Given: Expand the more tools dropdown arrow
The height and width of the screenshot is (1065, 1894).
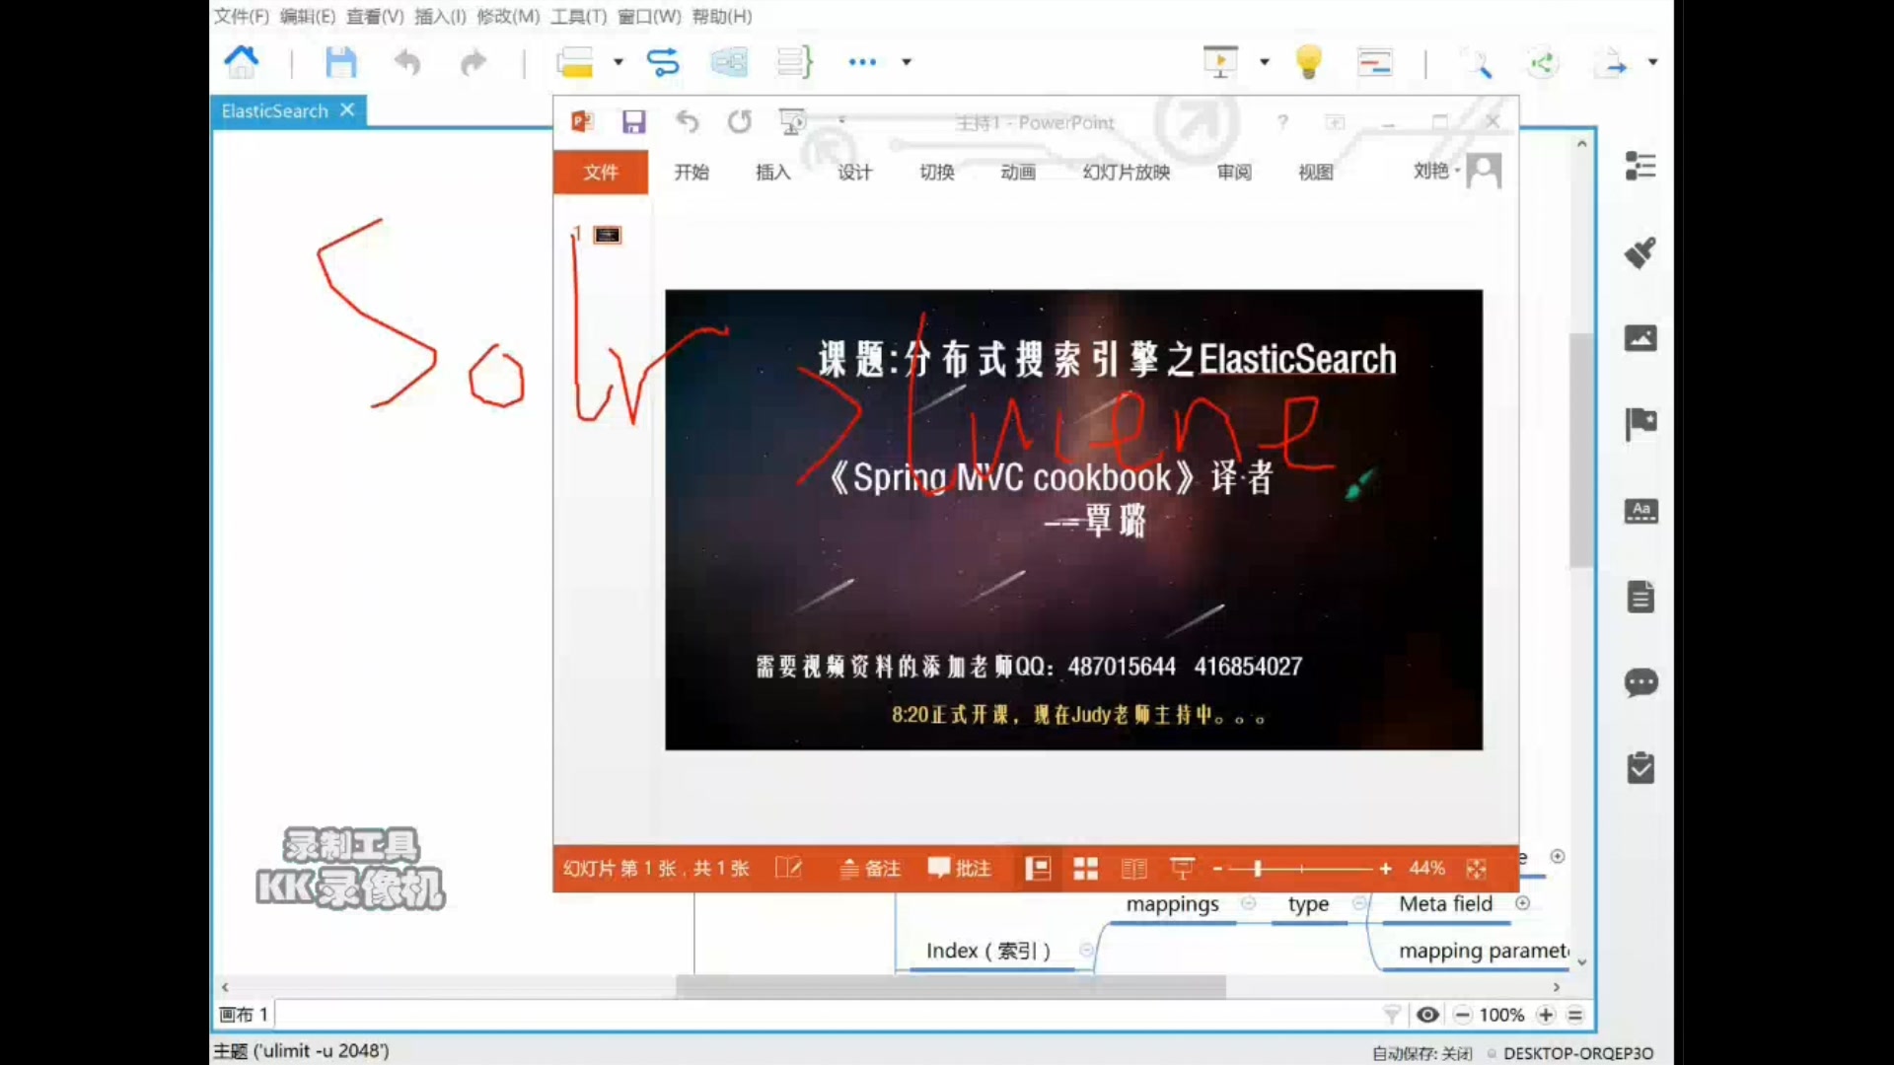Looking at the screenshot, I should coord(907,62).
